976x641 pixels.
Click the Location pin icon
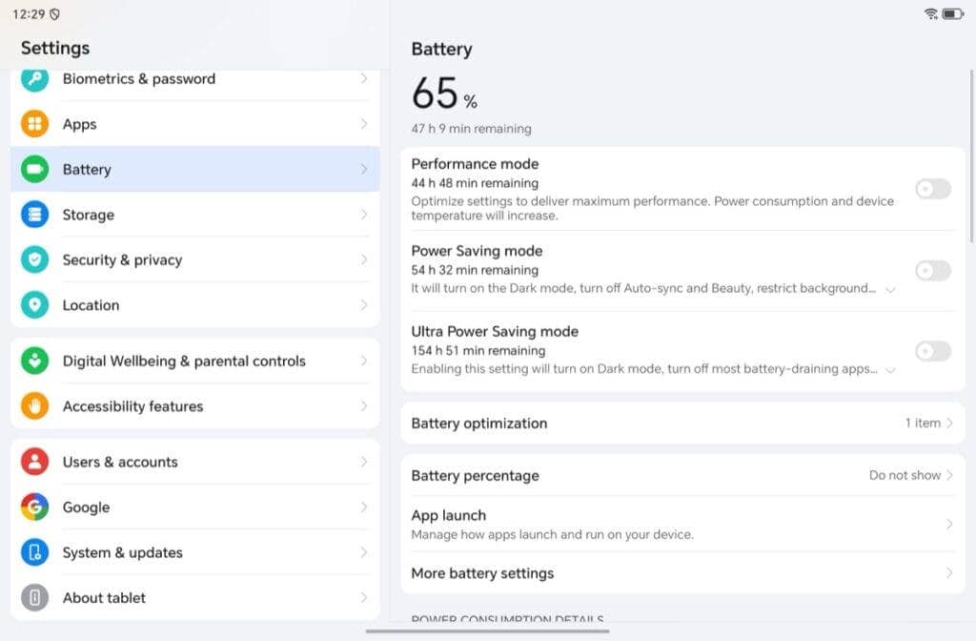[x=35, y=305]
